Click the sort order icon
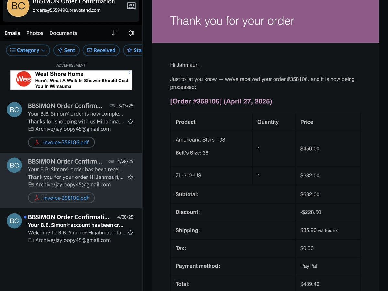The image size is (388, 291). [x=115, y=33]
